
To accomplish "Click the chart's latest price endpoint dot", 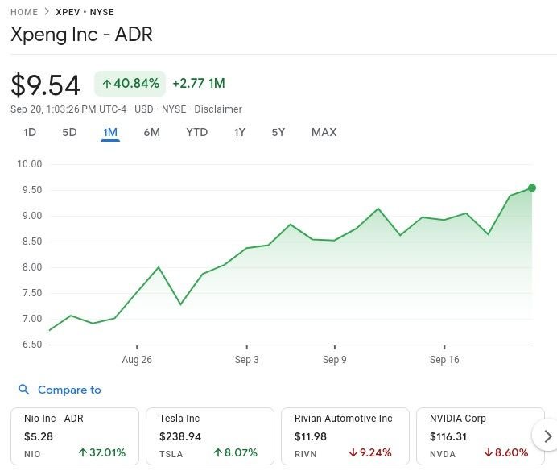I will pos(531,188).
